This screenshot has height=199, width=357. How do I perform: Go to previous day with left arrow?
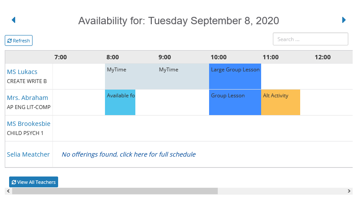coord(13,20)
